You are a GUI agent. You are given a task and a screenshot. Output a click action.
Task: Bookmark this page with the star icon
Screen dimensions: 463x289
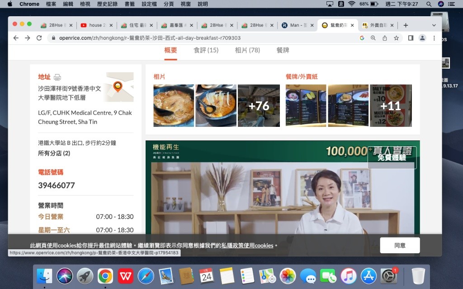pos(396,38)
